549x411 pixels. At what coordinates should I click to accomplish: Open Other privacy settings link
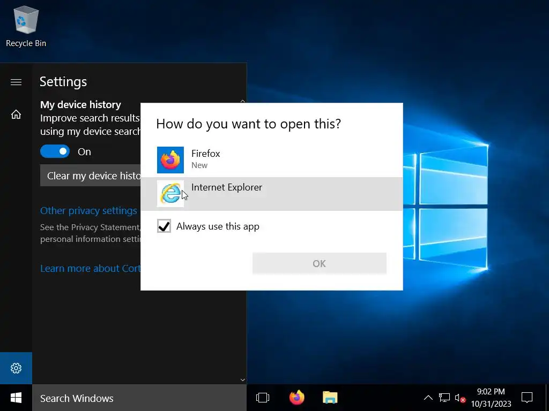click(x=88, y=211)
